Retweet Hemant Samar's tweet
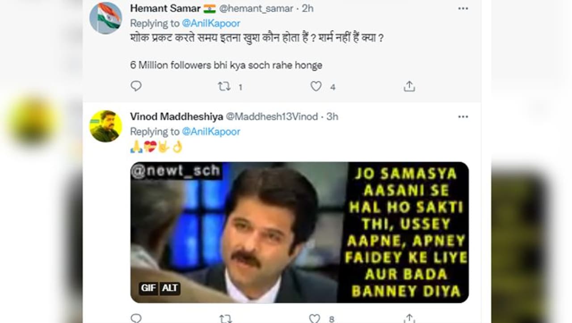572x323 pixels. pos(224,86)
